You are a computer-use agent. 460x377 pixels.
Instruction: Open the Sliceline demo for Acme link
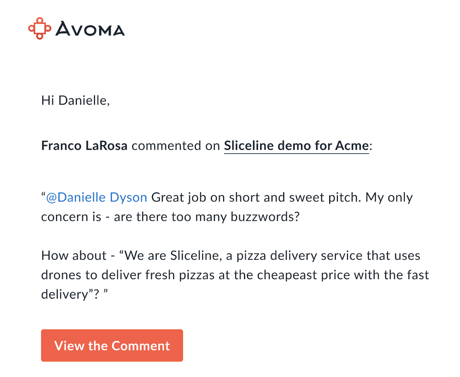296,145
